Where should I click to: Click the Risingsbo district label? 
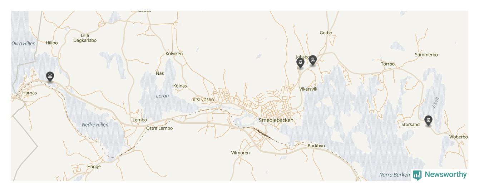[x=203, y=100]
